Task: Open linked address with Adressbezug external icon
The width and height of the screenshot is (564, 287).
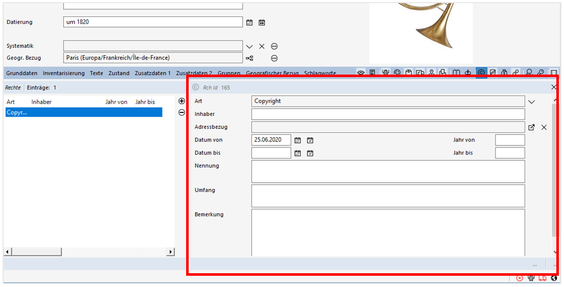Action: 531,127
